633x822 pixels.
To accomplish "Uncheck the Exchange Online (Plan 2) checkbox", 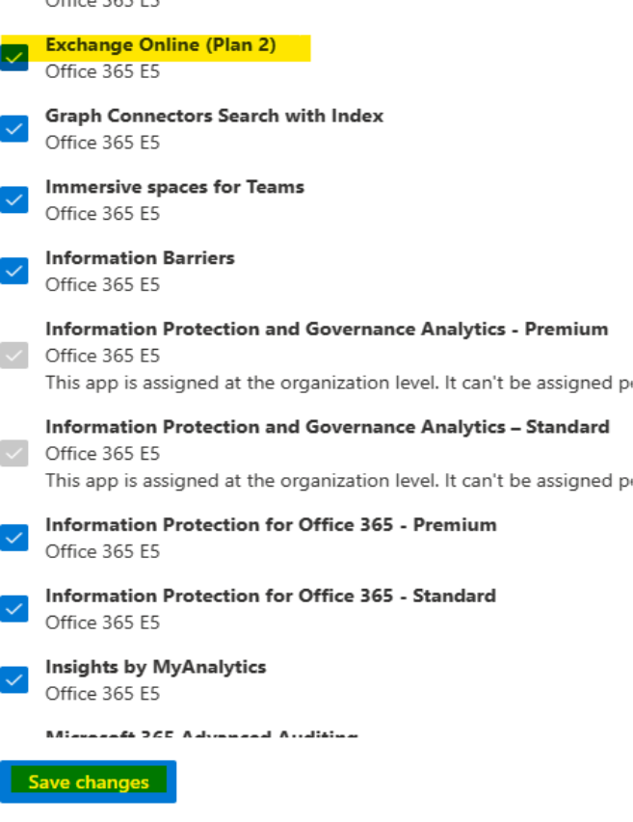I will 13,58.
